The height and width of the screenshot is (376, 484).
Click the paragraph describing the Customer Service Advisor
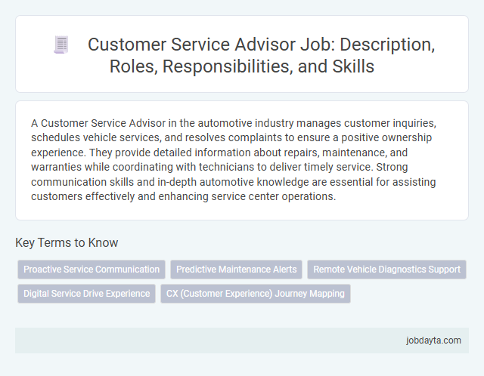tap(234, 159)
